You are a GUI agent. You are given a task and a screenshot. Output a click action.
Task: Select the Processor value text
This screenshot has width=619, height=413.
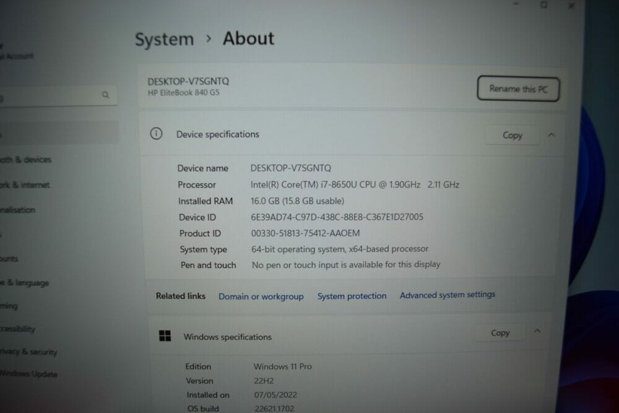pyautogui.click(x=355, y=185)
